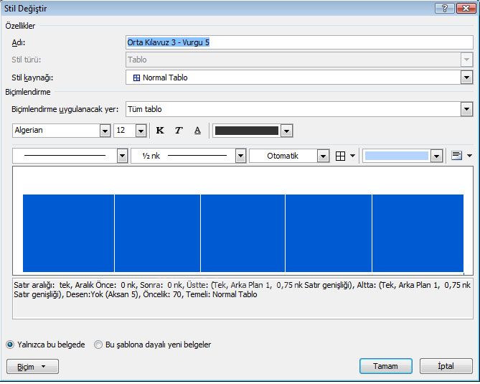Toggle bold (K) formatting
Viewport: 480px width, 384px height.
click(160, 131)
